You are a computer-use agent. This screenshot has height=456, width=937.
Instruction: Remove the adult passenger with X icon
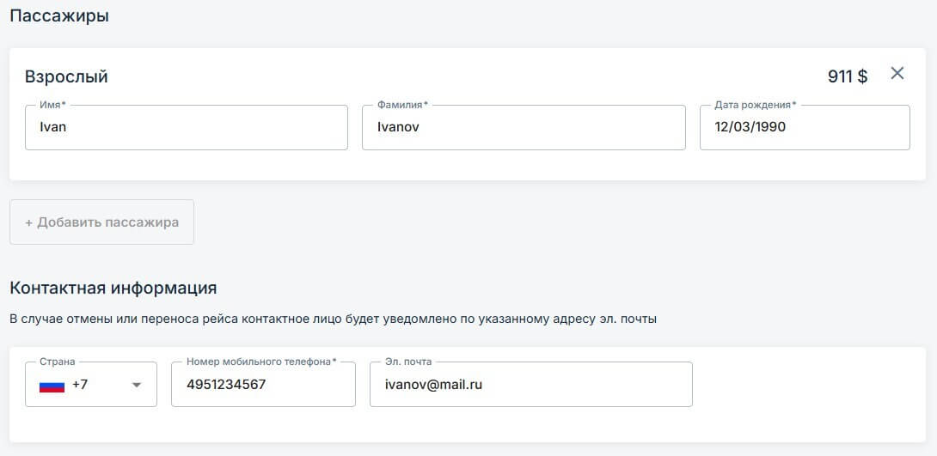click(897, 73)
